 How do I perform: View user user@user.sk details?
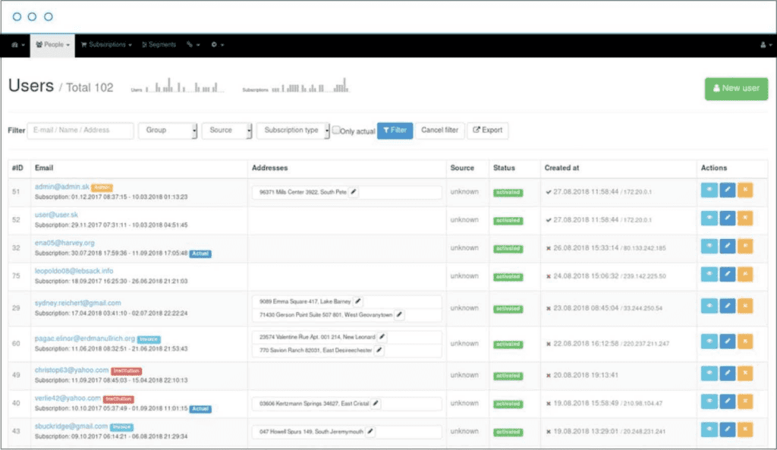click(x=709, y=218)
